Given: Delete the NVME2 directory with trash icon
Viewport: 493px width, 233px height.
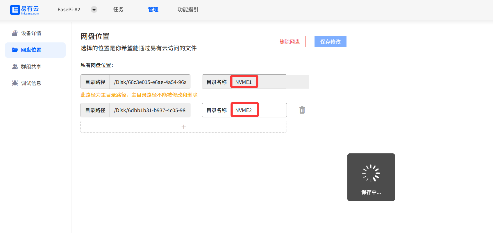Looking at the screenshot, I should pyautogui.click(x=302, y=110).
